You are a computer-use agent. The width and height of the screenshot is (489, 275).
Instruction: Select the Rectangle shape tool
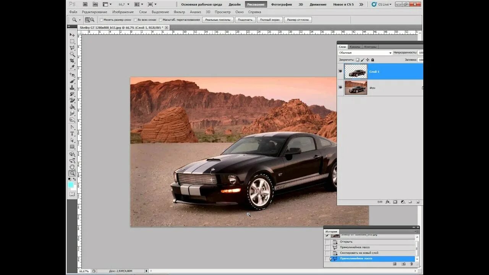(x=72, y=147)
